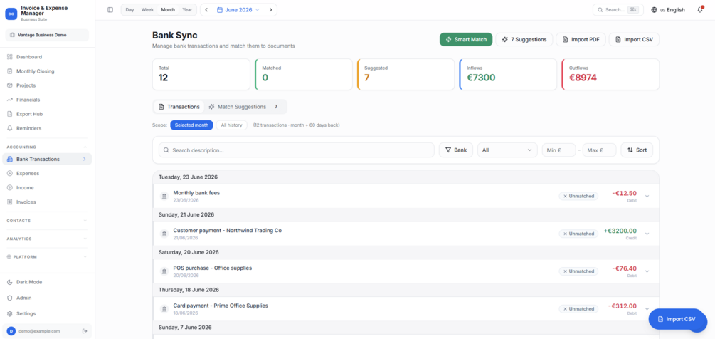The image size is (715, 339).
Task: Click Unmatched badge on Monthly bank fees
Action: (578, 196)
